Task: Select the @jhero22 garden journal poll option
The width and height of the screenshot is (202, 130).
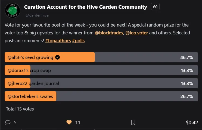Action: tap(101, 83)
